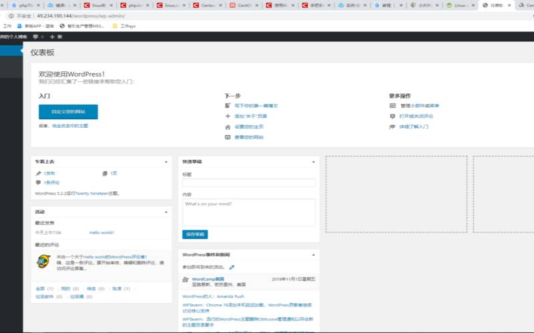The width and height of the screenshot is (534, 333).
Task: Click the widgets icon under 更多操作
Action: [392, 106]
